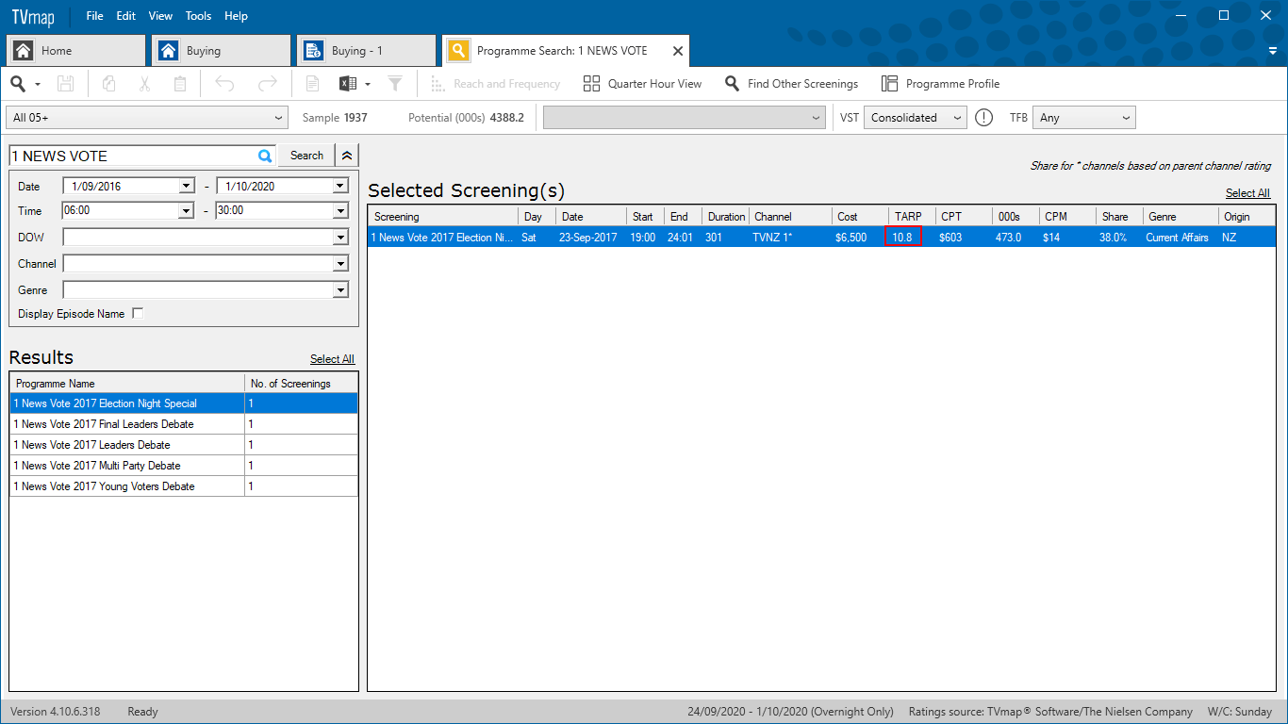Sort screenings by the Share column header

[1119, 217]
